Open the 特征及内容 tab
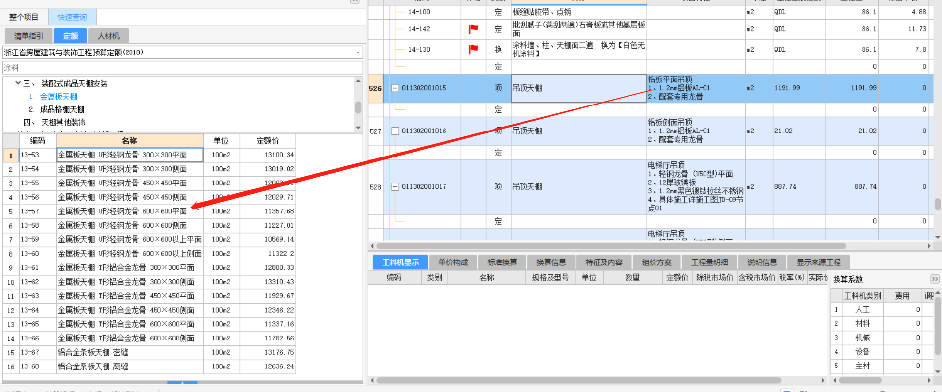This screenshot has height=392, width=942. pyautogui.click(x=604, y=262)
